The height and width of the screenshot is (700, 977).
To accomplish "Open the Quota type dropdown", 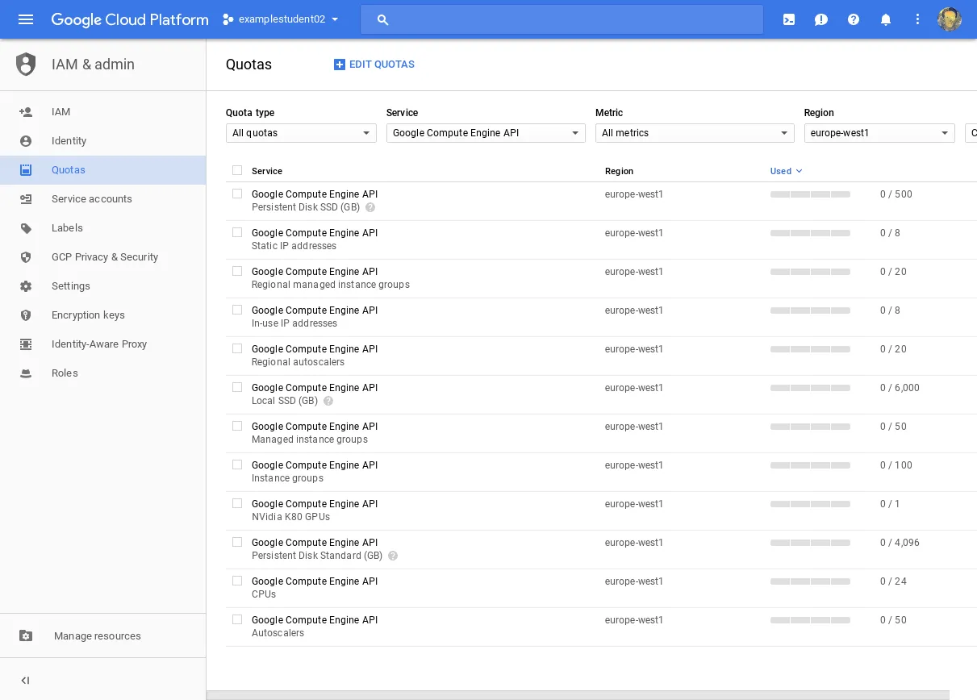I will 301,133.
